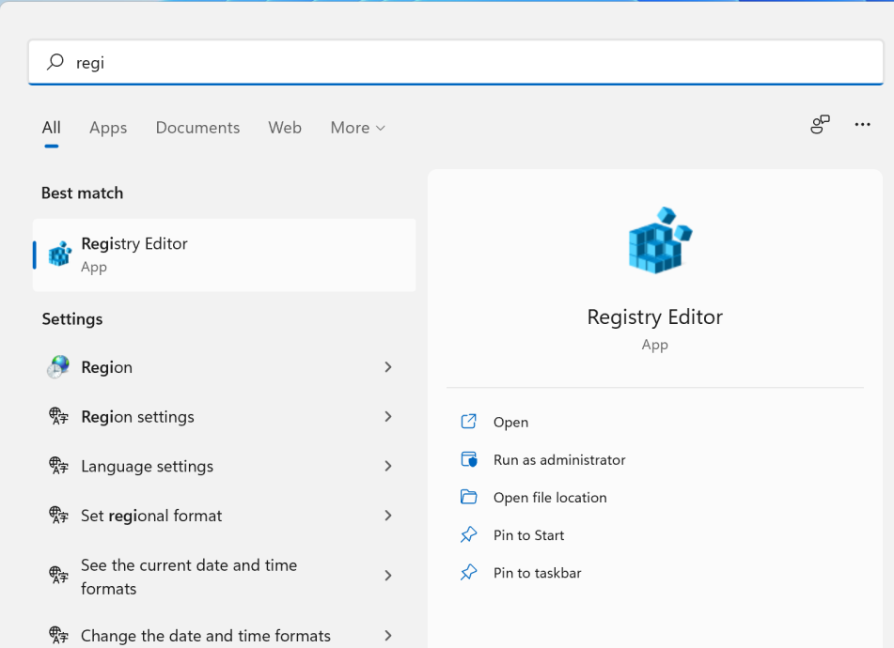Open Set regional format result

point(224,516)
